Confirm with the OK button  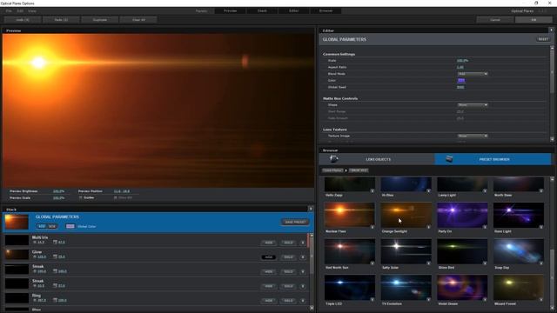[x=534, y=20]
